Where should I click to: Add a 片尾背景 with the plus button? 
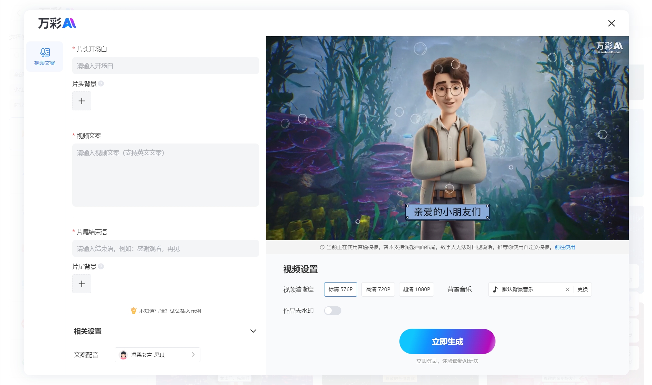coord(82,284)
